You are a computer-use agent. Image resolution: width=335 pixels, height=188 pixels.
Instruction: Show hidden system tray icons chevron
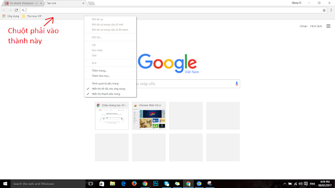(285, 184)
